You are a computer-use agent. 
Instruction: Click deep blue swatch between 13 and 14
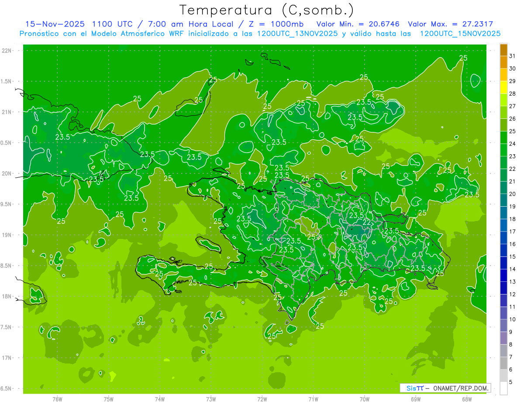tap(503, 276)
